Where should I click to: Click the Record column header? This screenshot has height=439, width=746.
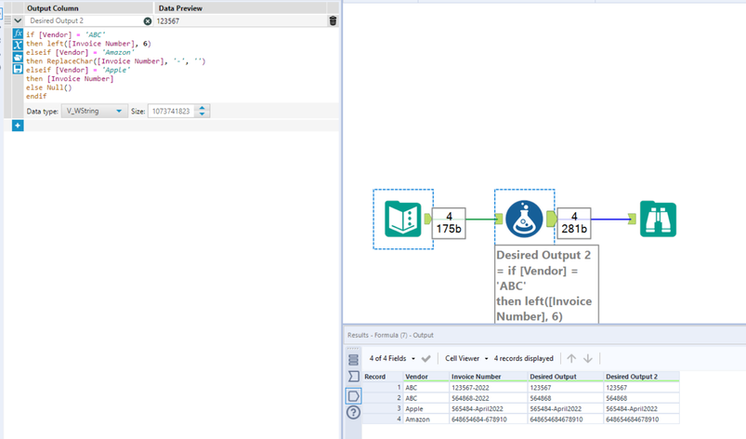pos(383,377)
